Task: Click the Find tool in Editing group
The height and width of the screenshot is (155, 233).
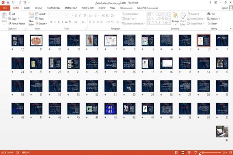Action: (211, 14)
